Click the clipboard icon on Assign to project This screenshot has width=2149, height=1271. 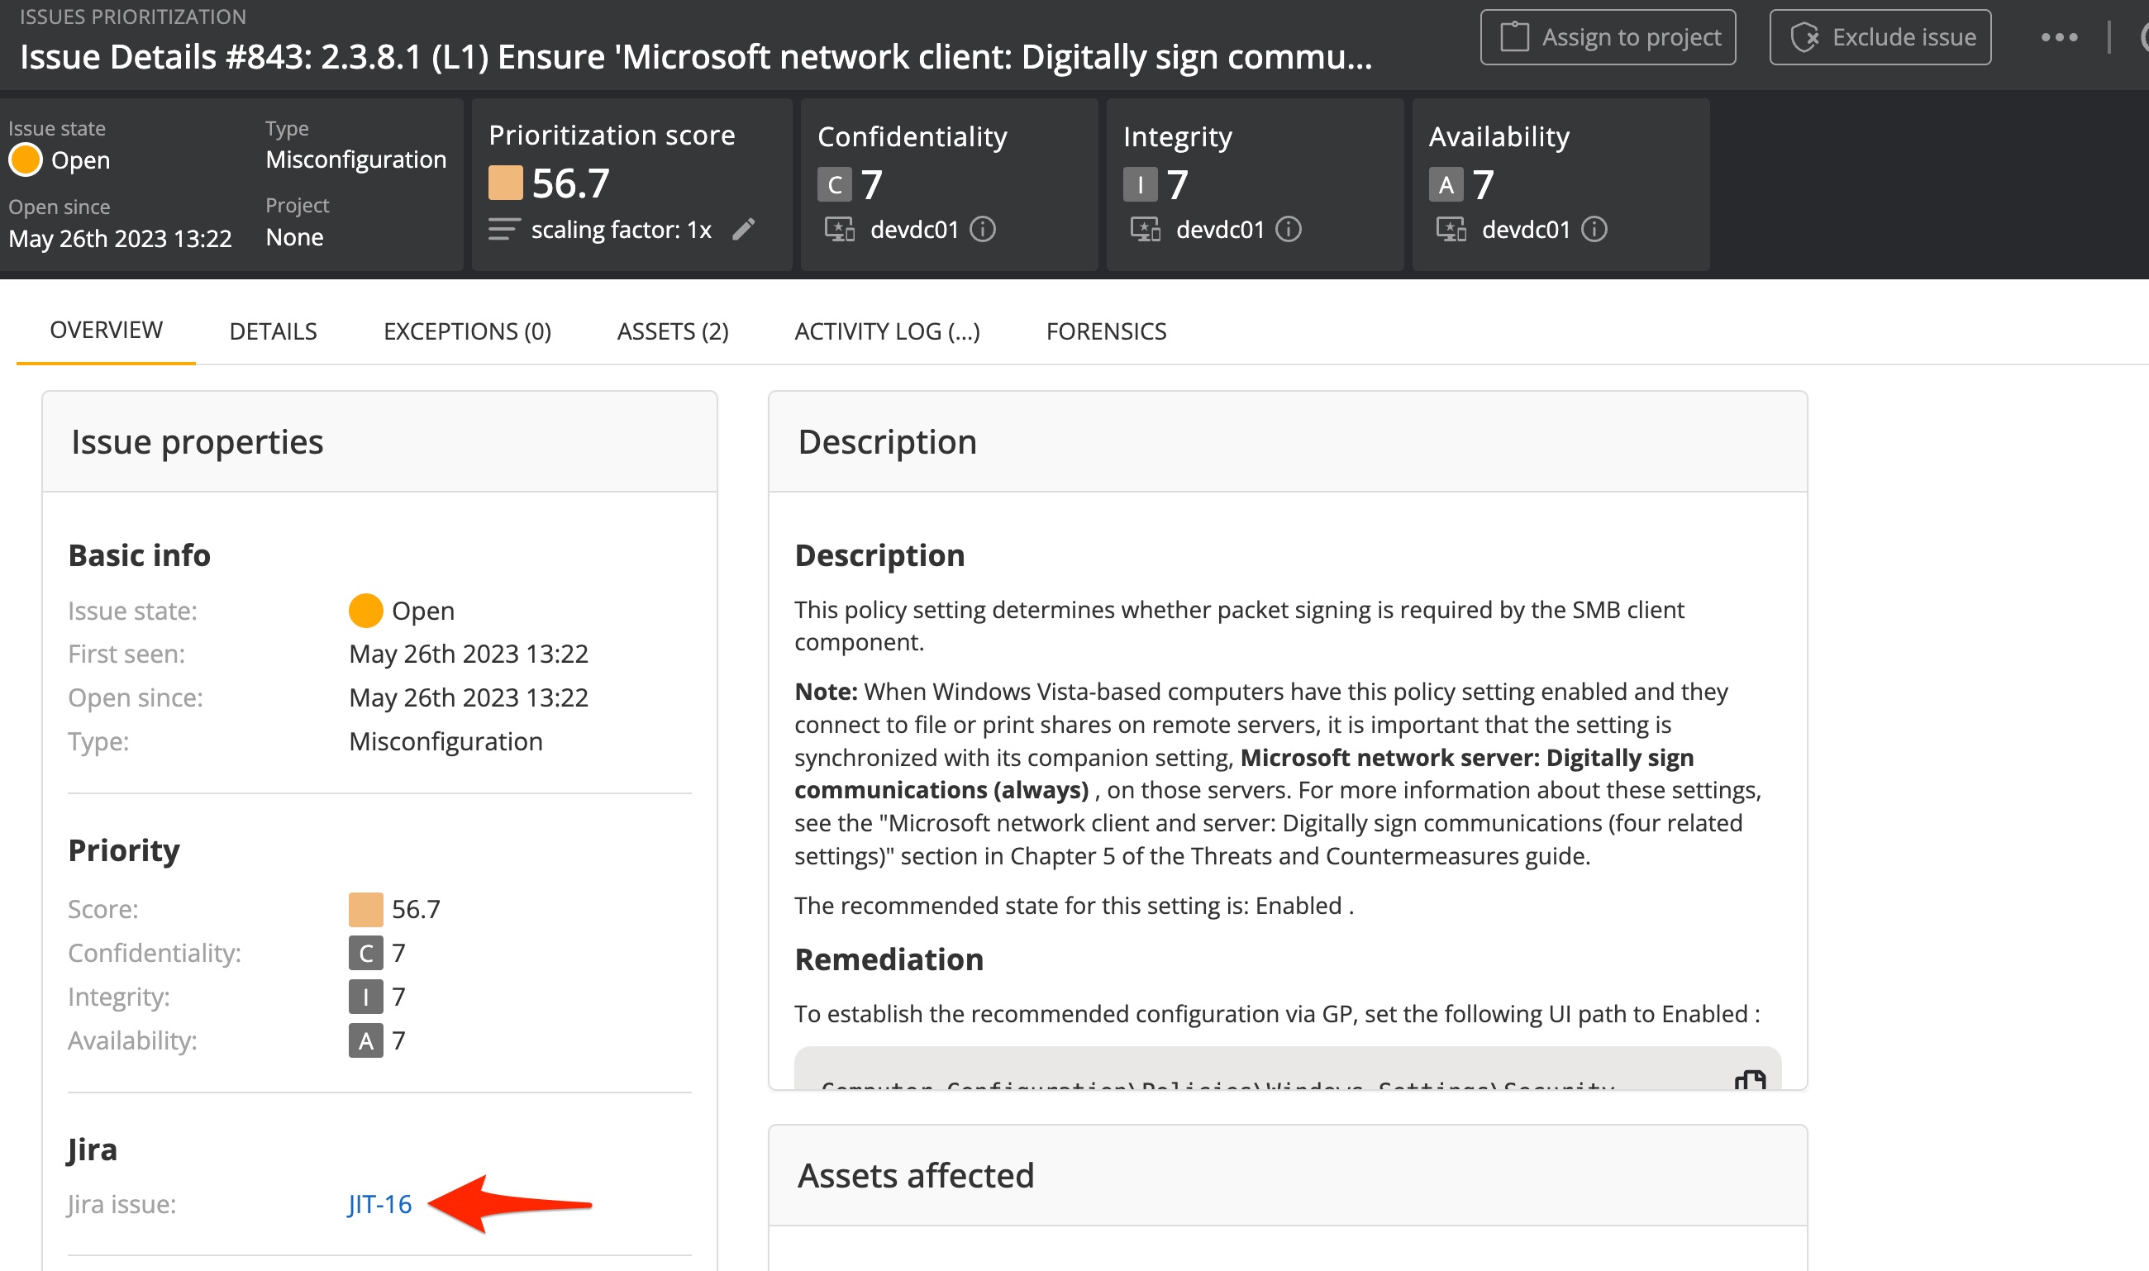click(1516, 36)
